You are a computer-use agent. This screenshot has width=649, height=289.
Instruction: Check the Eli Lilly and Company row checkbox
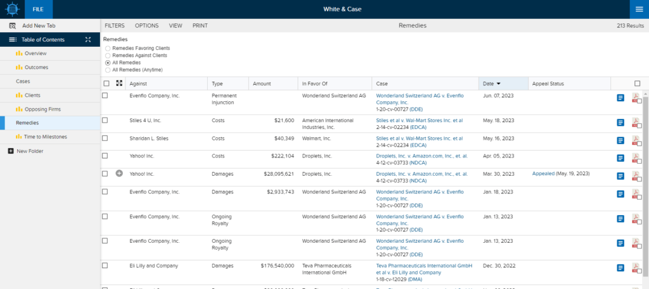click(105, 266)
